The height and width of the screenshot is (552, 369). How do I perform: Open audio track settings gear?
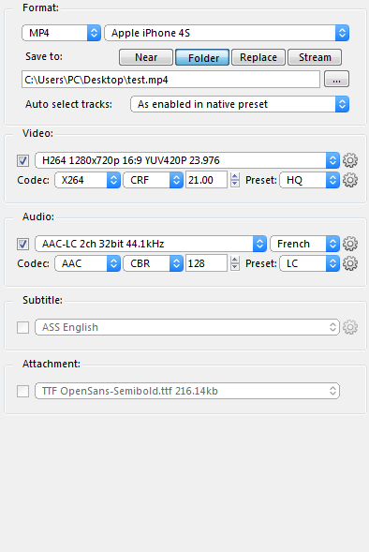point(350,244)
